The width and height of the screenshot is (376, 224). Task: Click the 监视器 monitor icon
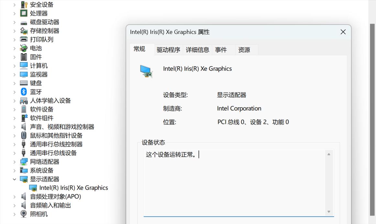[x=24, y=74]
